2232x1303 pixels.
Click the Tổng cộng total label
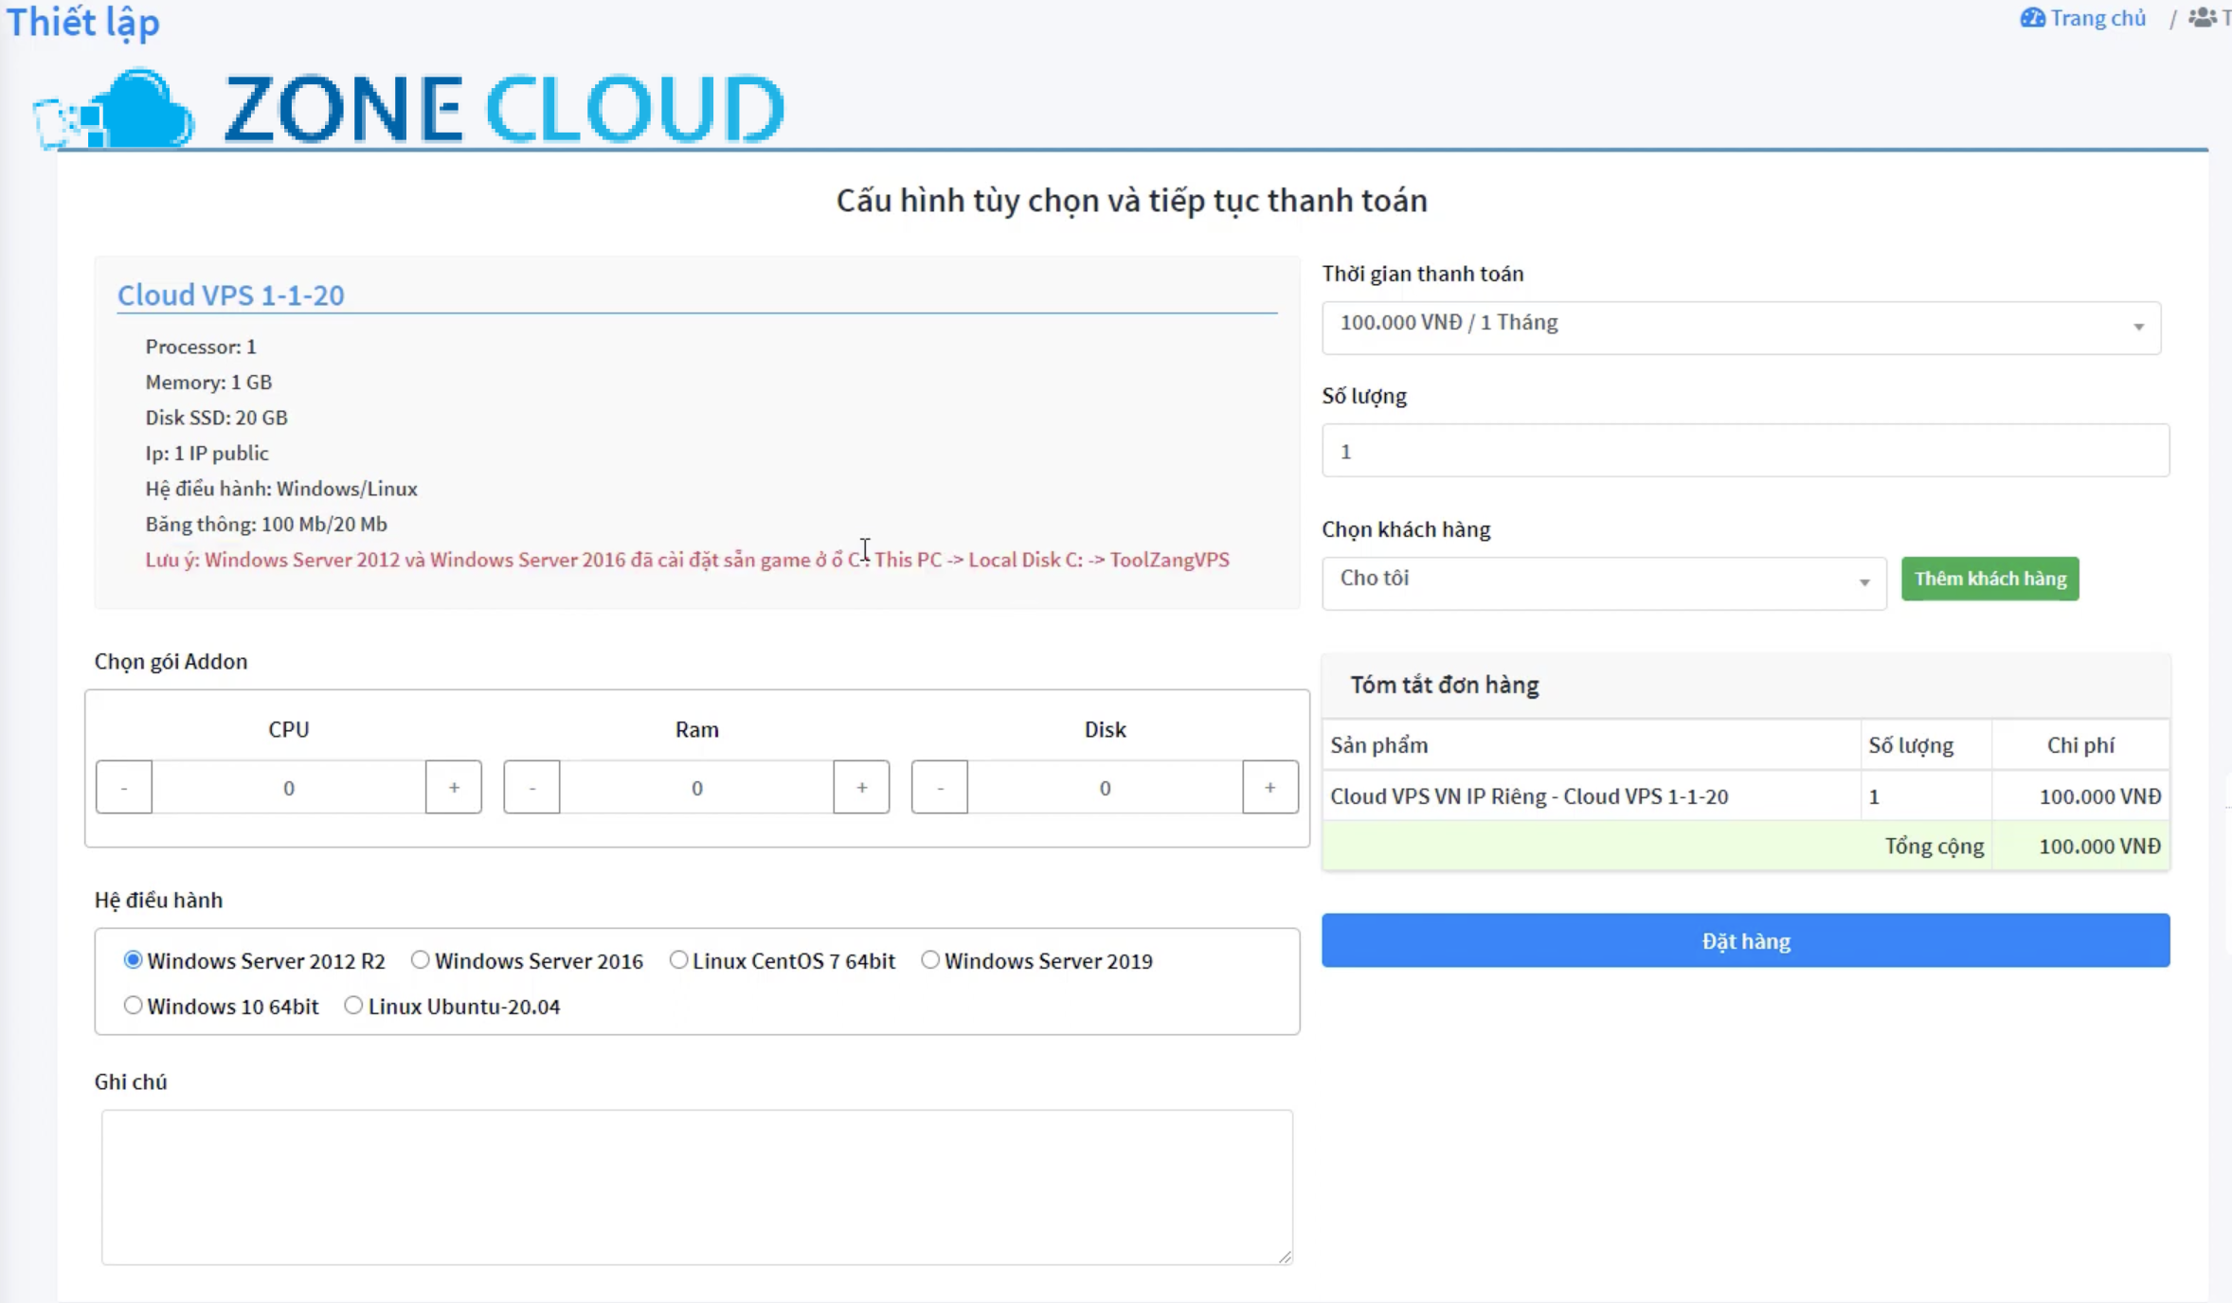pos(1934,847)
